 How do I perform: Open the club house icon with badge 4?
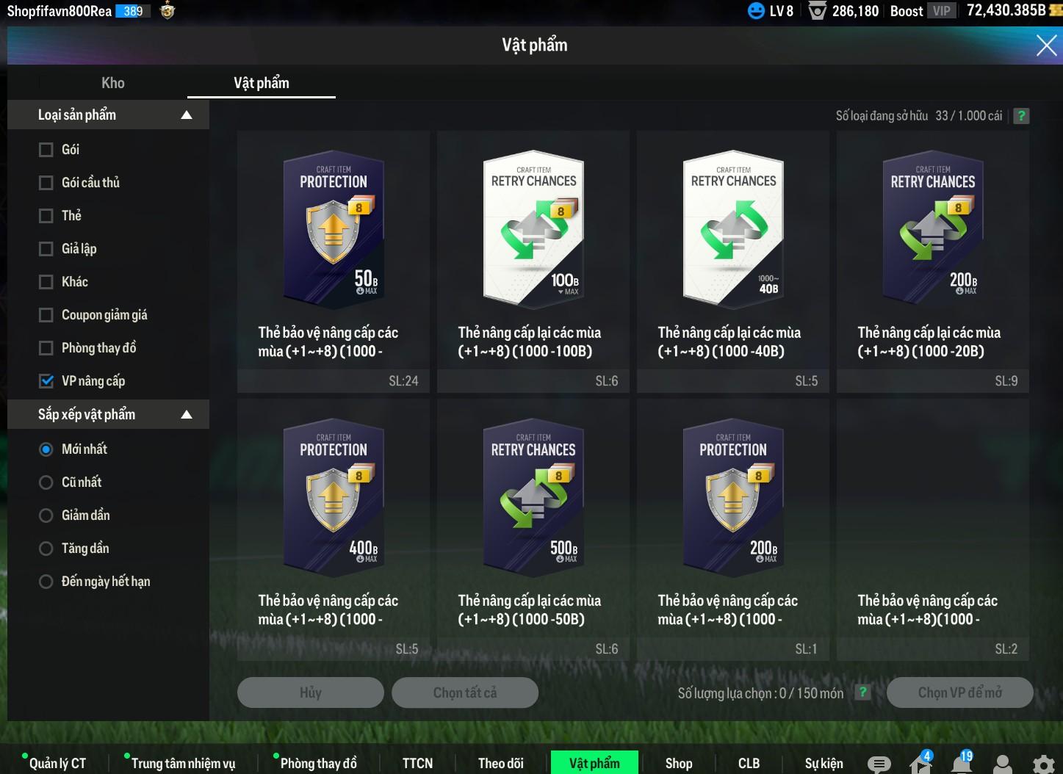tap(920, 764)
